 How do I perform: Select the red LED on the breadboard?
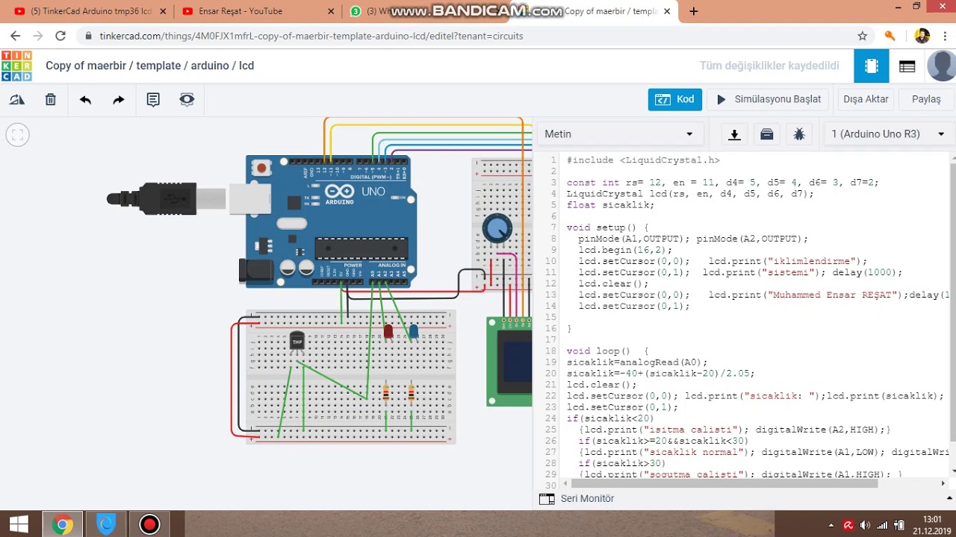[388, 332]
